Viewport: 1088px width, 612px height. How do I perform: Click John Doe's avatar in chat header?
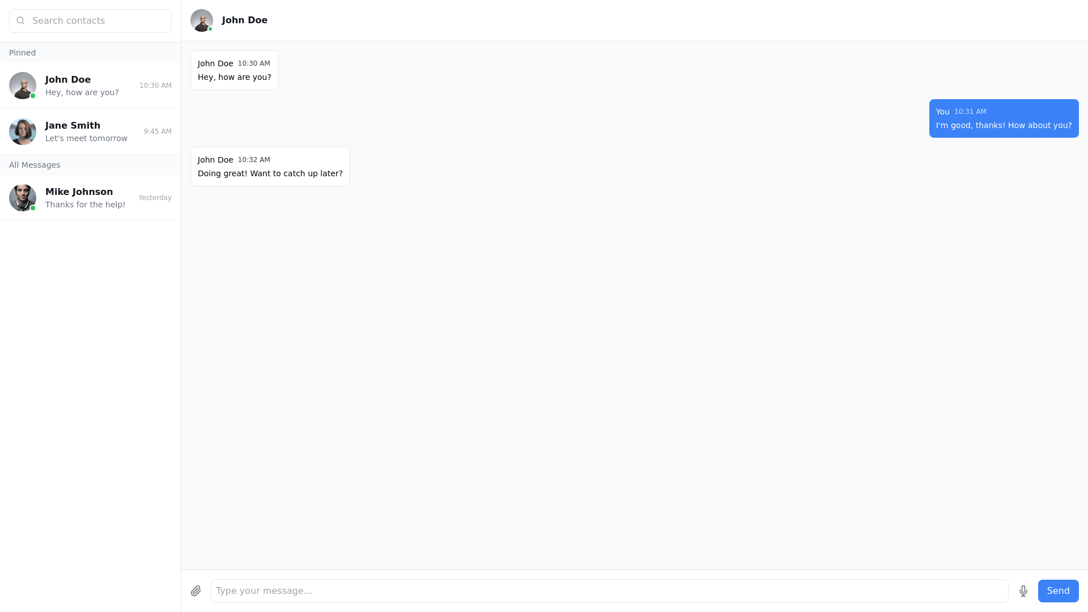202,20
